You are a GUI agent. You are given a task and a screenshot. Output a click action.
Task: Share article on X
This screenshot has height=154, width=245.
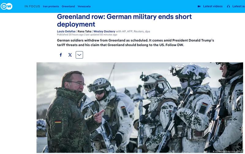click(x=70, y=55)
